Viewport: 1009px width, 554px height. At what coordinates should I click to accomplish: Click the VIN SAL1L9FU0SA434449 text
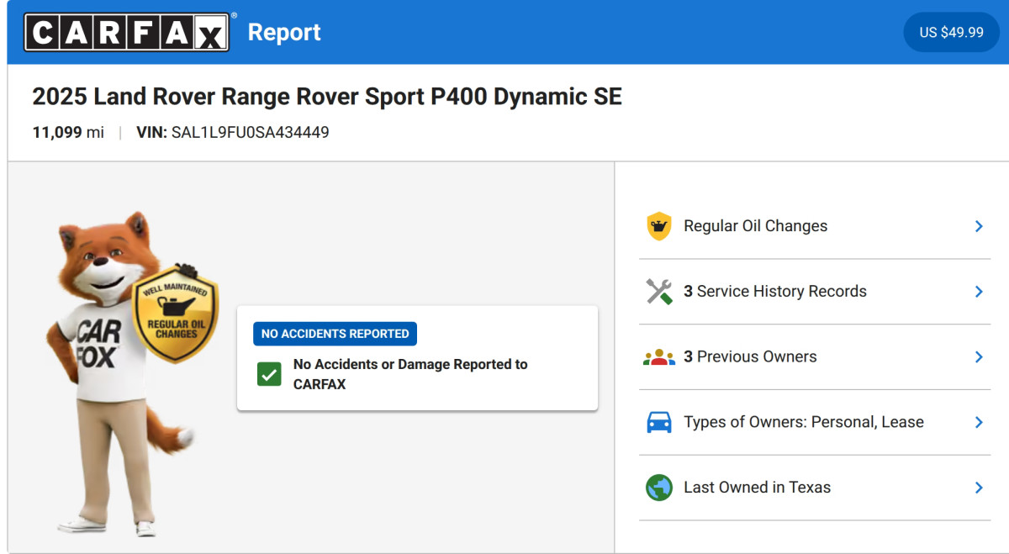coord(233,133)
